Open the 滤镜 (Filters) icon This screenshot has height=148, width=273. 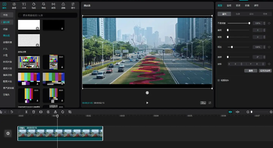click(x=63, y=5)
